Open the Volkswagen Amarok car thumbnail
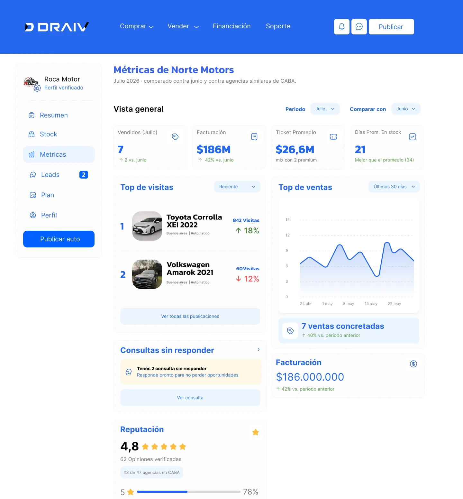This screenshot has width=463, height=499. (147, 274)
